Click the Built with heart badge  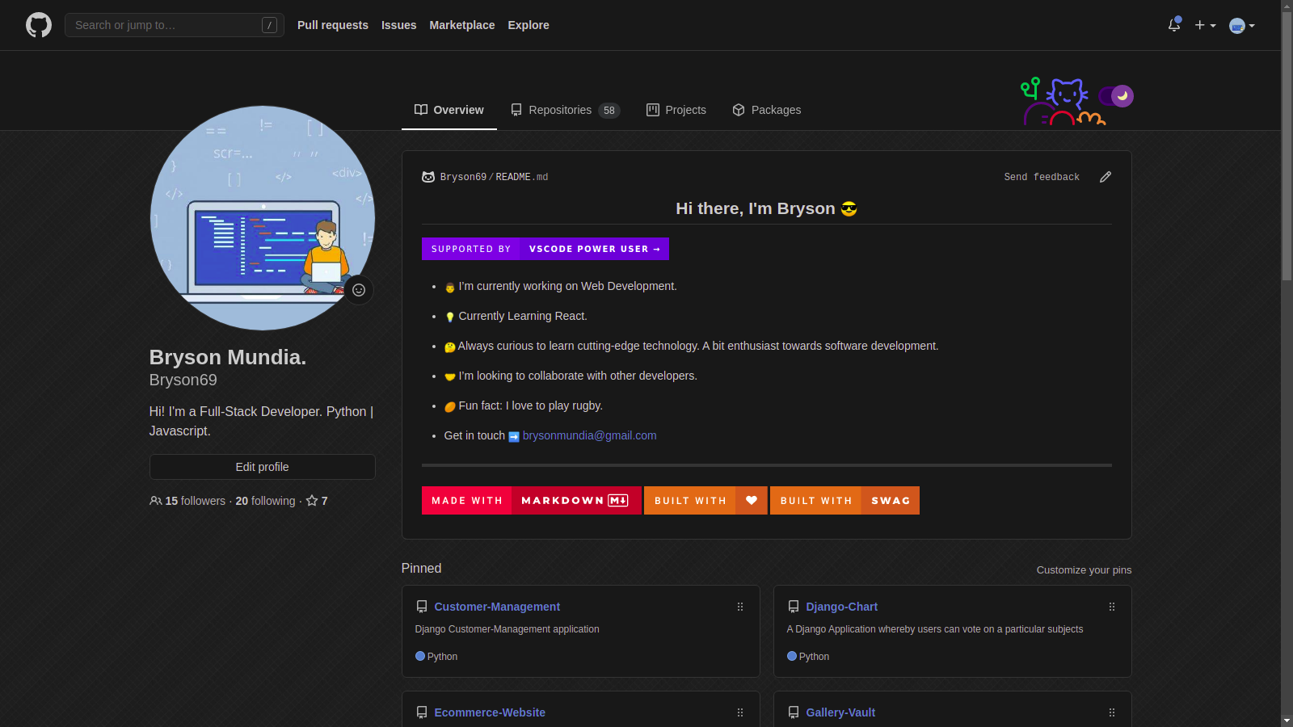(x=705, y=501)
